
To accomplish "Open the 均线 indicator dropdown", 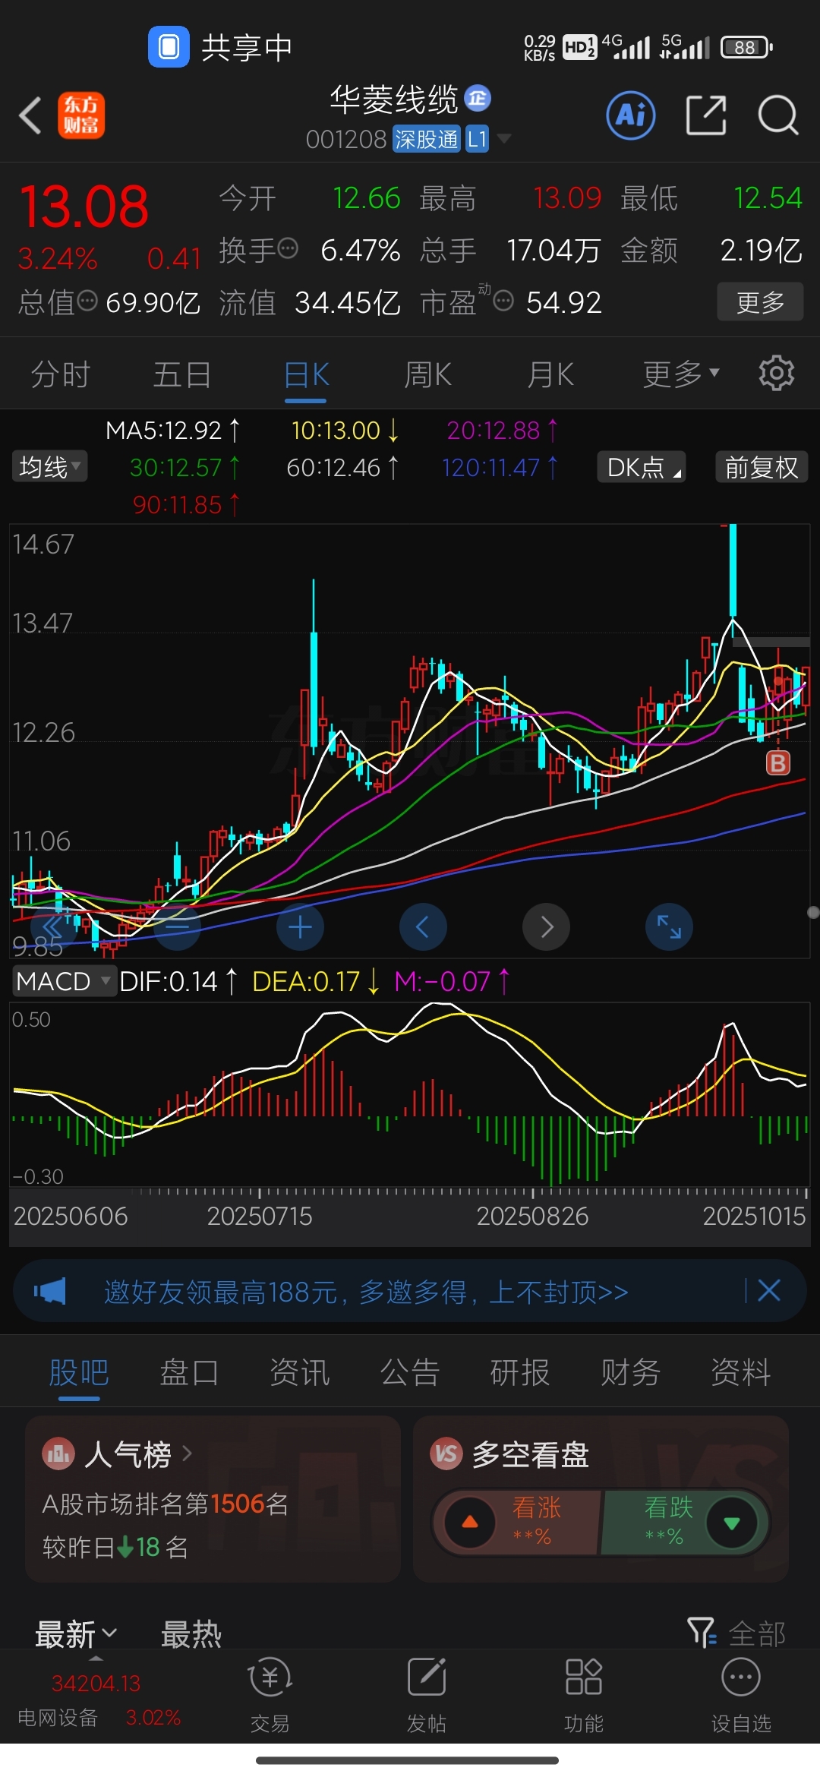I will pyautogui.click(x=50, y=466).
